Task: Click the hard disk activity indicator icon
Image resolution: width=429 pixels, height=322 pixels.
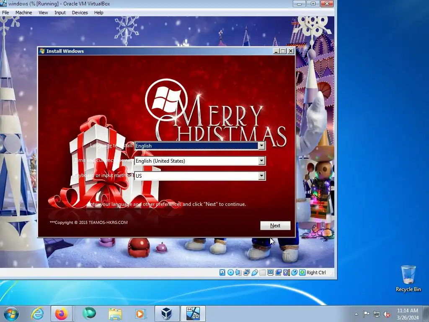Action: (x=222, y=273)
